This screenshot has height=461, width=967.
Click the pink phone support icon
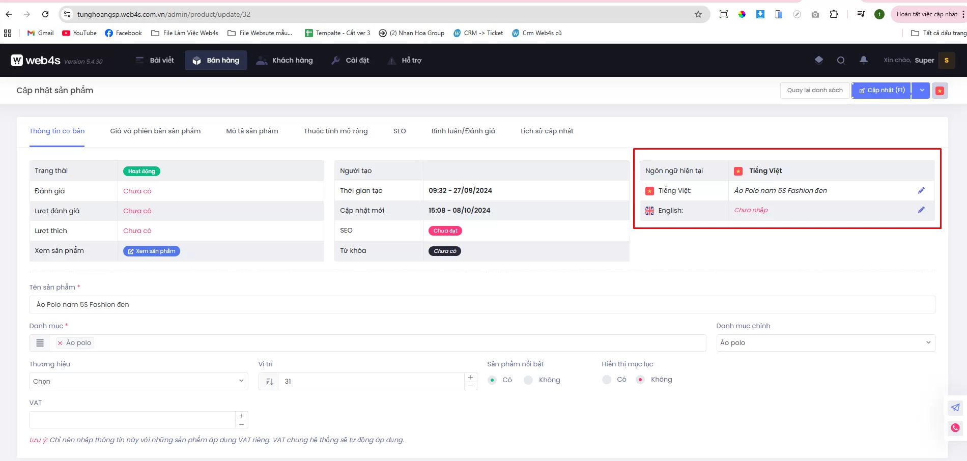[x=955, y=428]
